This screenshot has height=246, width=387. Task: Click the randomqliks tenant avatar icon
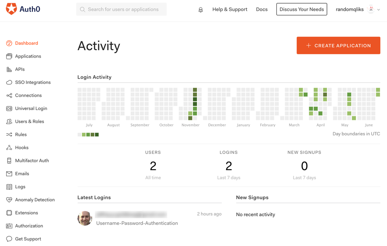[371, 9]
